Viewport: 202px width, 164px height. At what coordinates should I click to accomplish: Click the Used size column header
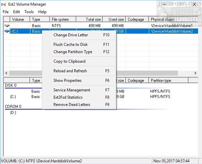tap(114, 19)
